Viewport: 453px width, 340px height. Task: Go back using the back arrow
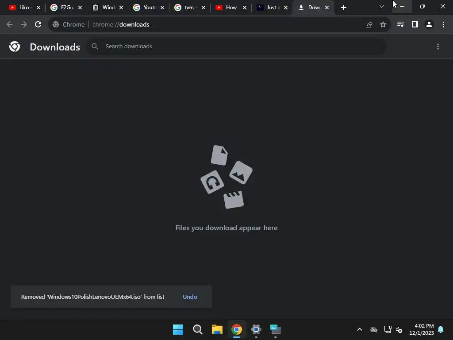(x=10, y=25)
